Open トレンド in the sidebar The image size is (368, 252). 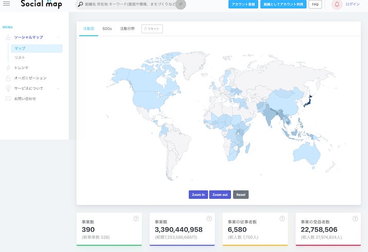click(x=21, y=68)
